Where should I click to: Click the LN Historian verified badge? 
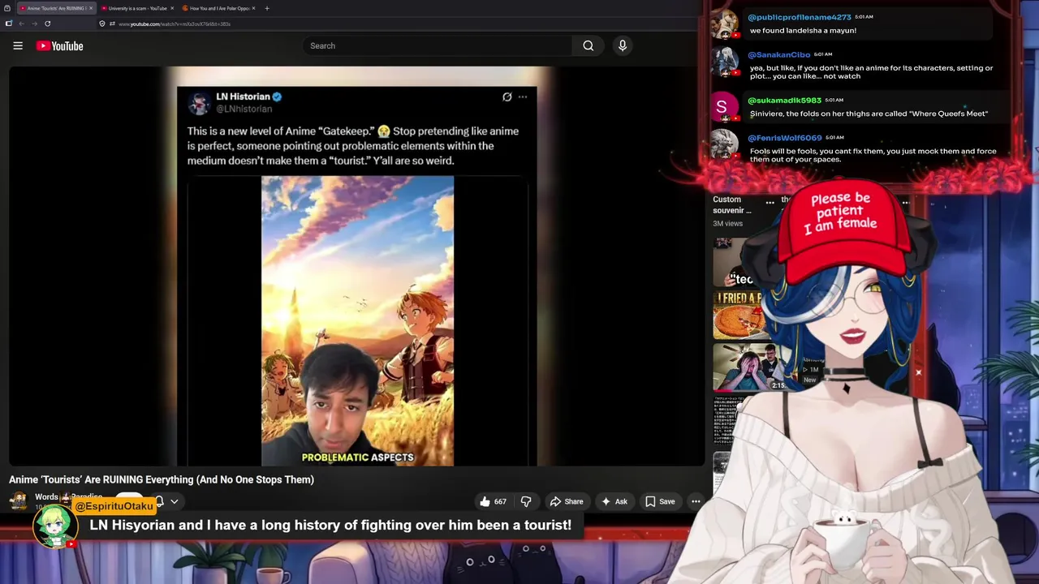(x=277, y=97)
